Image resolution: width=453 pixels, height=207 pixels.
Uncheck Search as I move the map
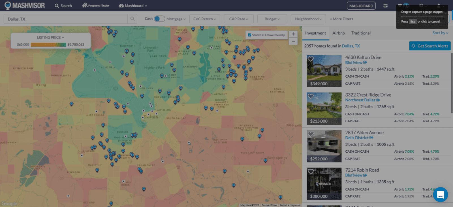249,35
